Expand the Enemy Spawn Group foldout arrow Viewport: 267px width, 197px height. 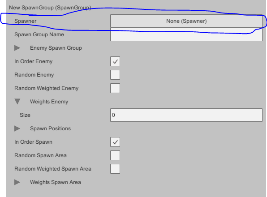[x=17, y=48]
